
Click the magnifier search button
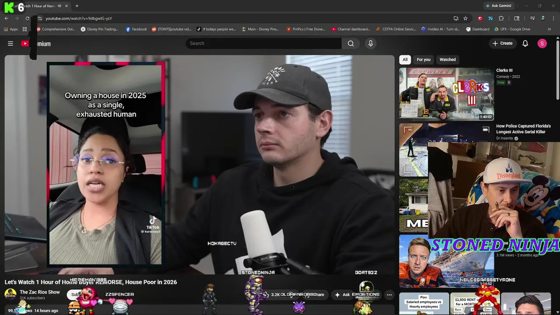351,43
